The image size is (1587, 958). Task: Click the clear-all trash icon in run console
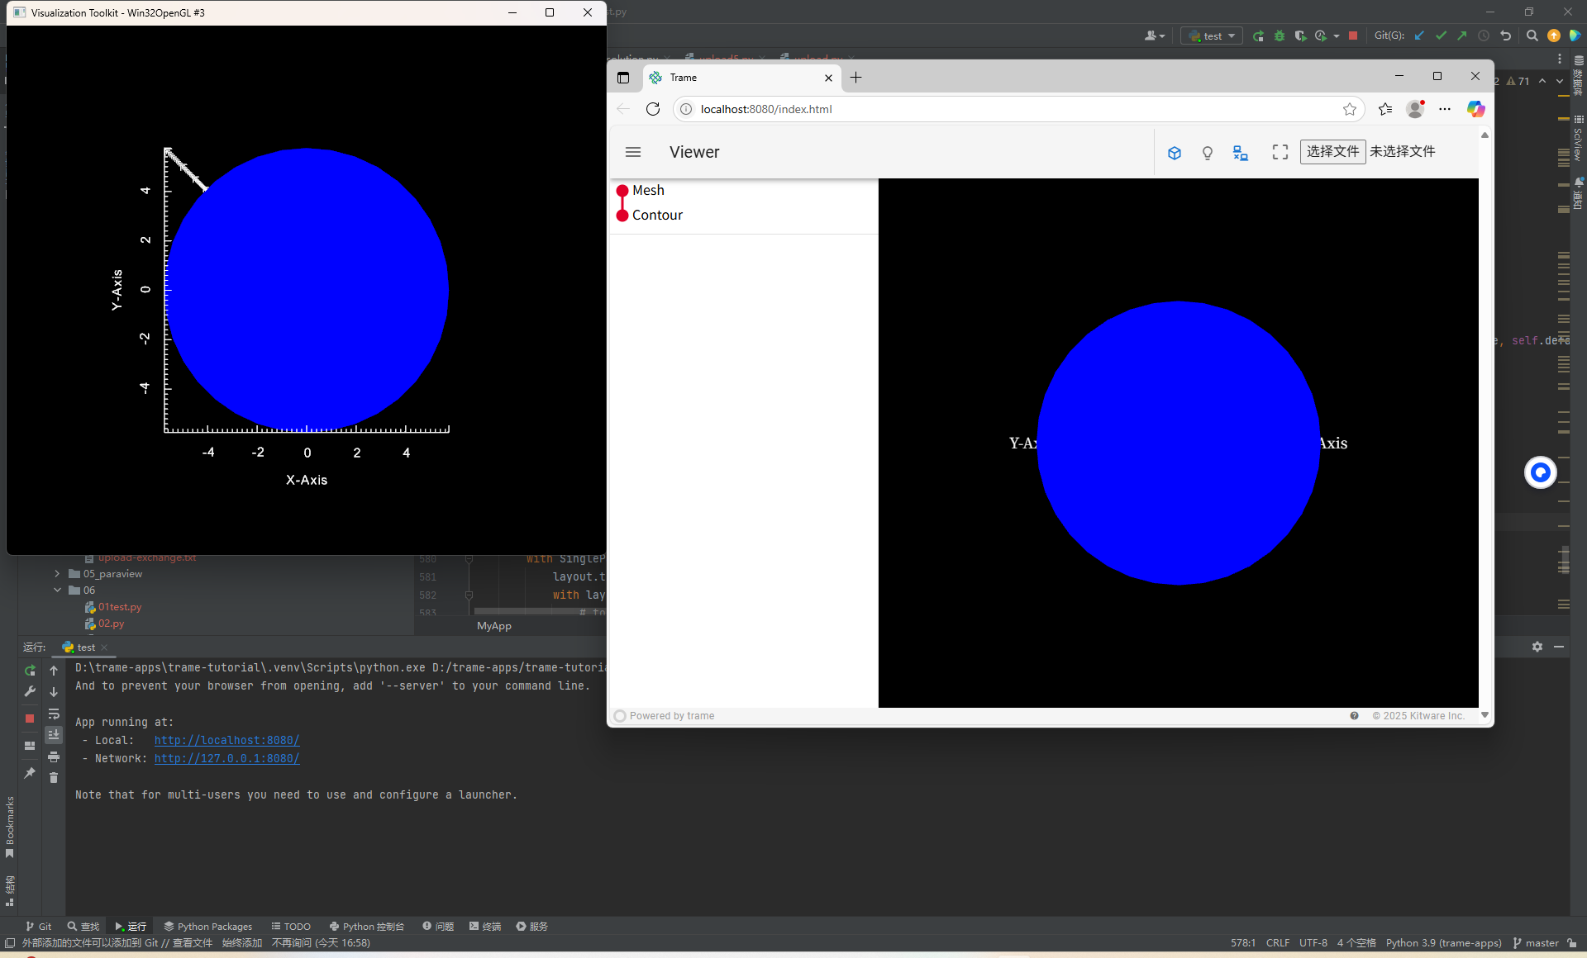(x=54, y=778)
